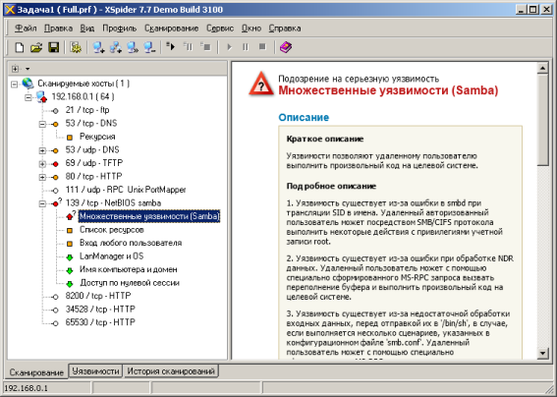Collapse the 53 / tcp - DNS node

[42, 124]
